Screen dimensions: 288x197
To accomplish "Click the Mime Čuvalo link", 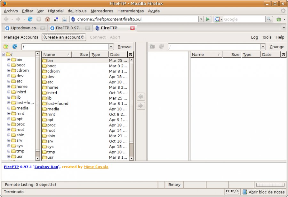I will (96, 167).
